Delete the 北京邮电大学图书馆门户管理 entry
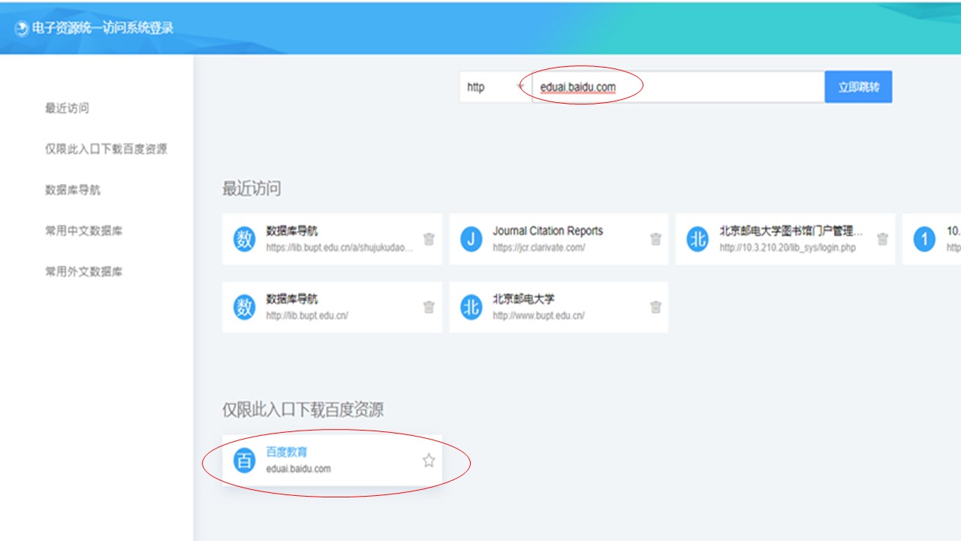The image size is (961, 541). tap(883, 239)
